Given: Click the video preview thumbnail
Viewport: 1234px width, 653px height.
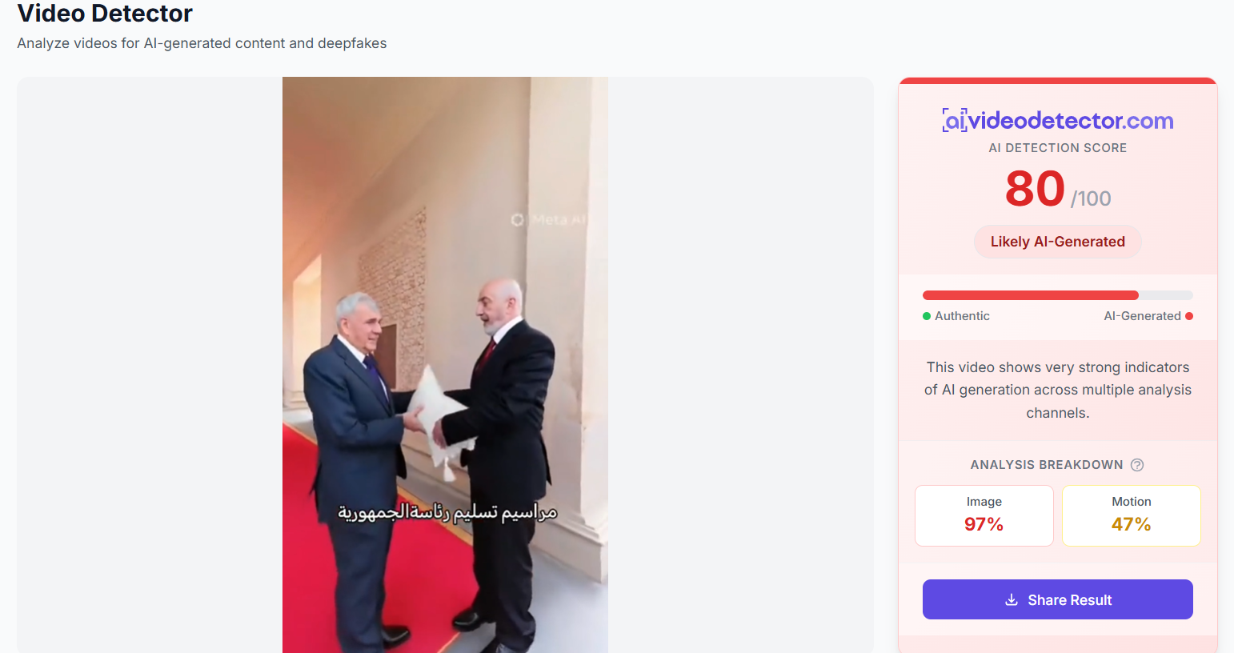Looking at the screenshot, I should pyautogui.click(x=445, y=365).
